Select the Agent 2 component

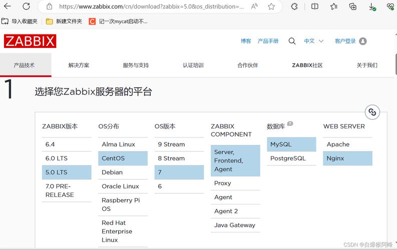(235, 211)
